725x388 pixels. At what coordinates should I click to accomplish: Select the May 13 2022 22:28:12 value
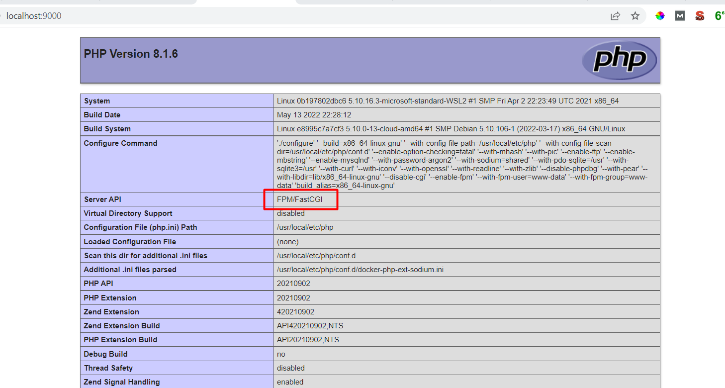(x=314, y=115)
